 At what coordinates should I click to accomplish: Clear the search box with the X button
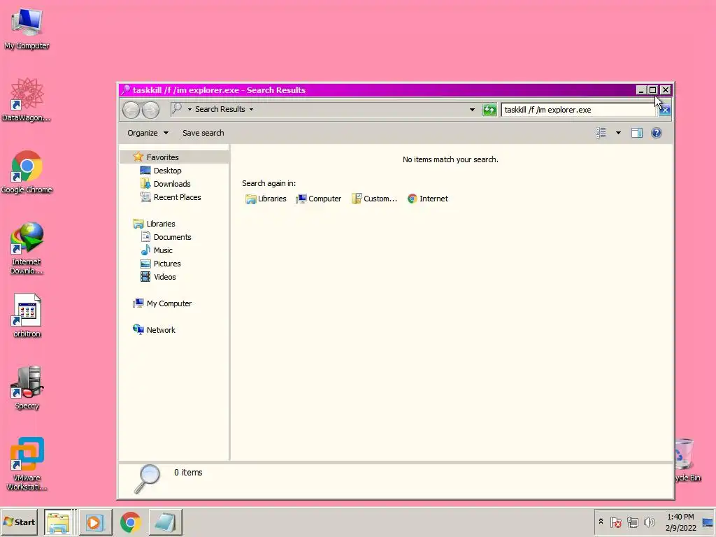(664, 110)
